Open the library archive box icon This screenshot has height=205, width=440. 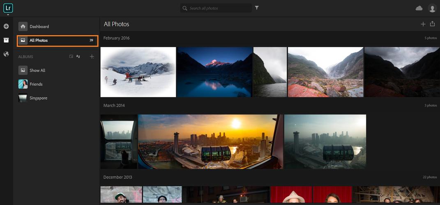(x=6, y=40)
